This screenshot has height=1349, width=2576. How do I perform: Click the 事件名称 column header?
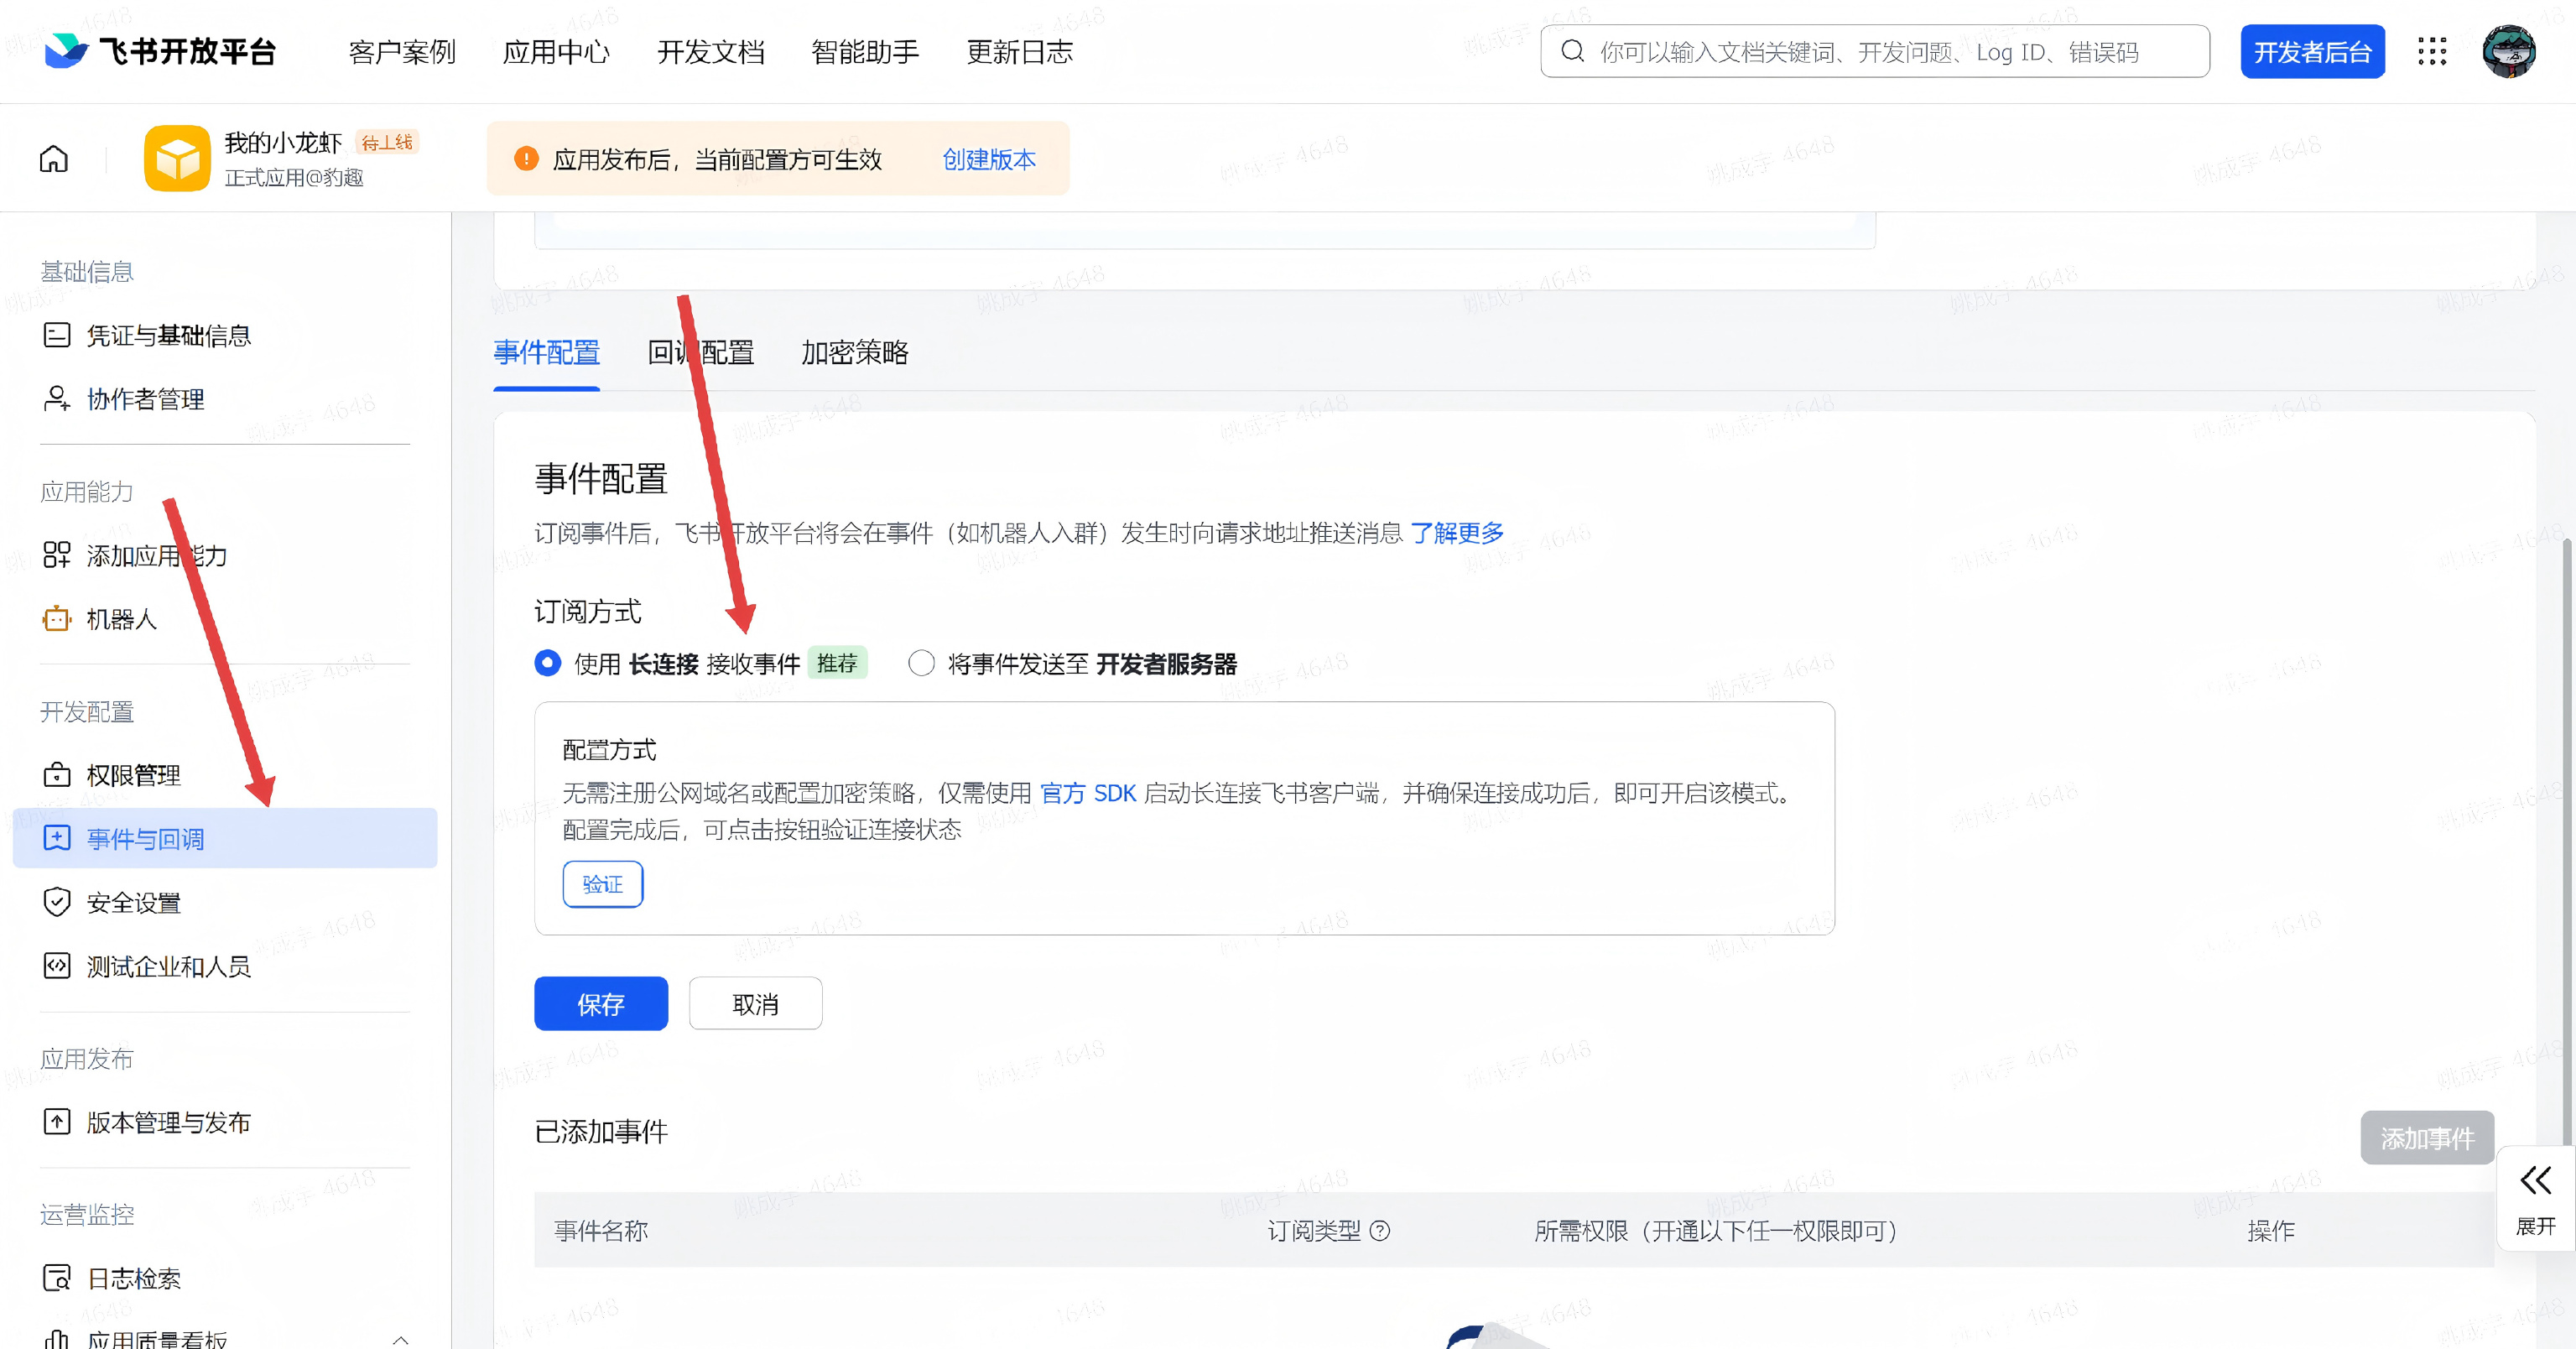(x=601, y=1231)
